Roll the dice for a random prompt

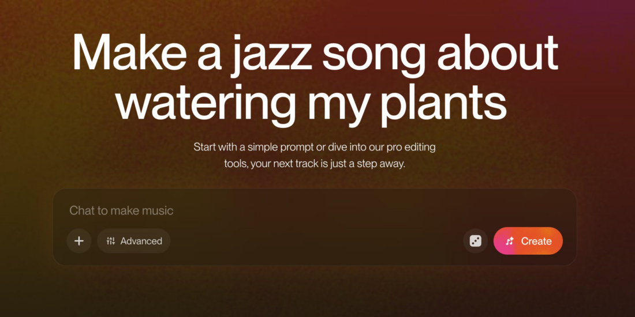(x=476, y=241)
